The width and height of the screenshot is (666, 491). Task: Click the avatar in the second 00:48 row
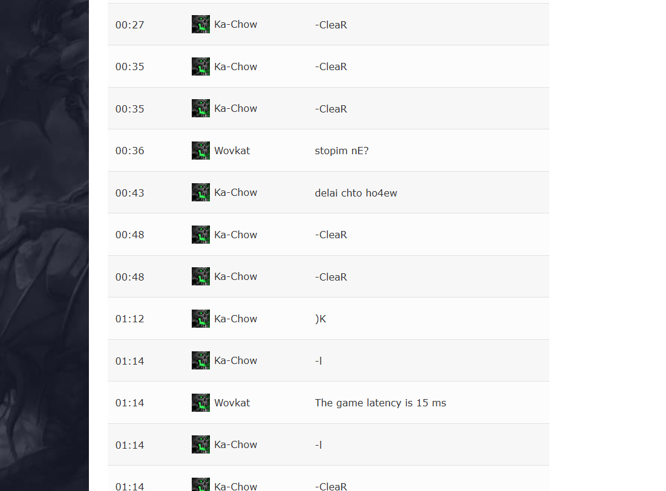pos(200,276)
